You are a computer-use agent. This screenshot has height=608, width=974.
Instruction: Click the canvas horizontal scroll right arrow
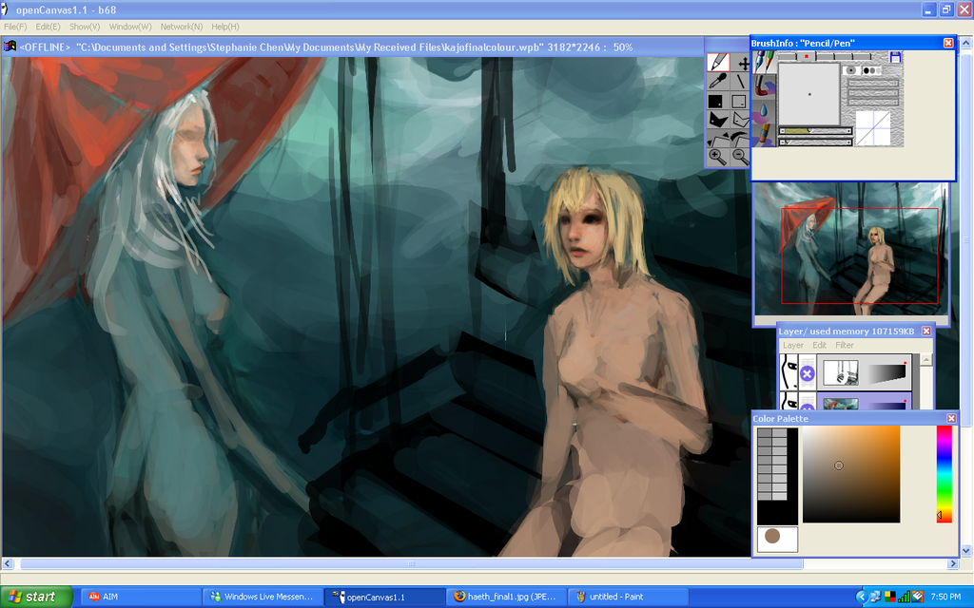tap(953, 563)
